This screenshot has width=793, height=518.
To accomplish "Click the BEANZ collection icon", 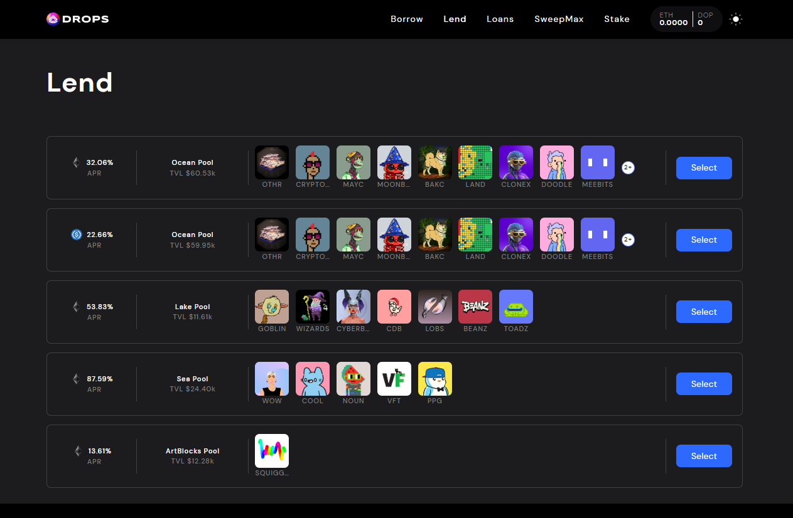I will point(475,307).
